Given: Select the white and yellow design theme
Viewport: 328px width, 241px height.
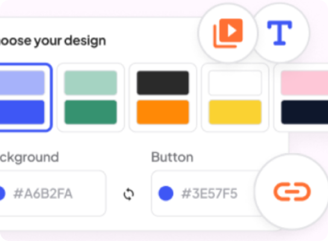Looking at the screenshot, I should click(x=235, y=98).
